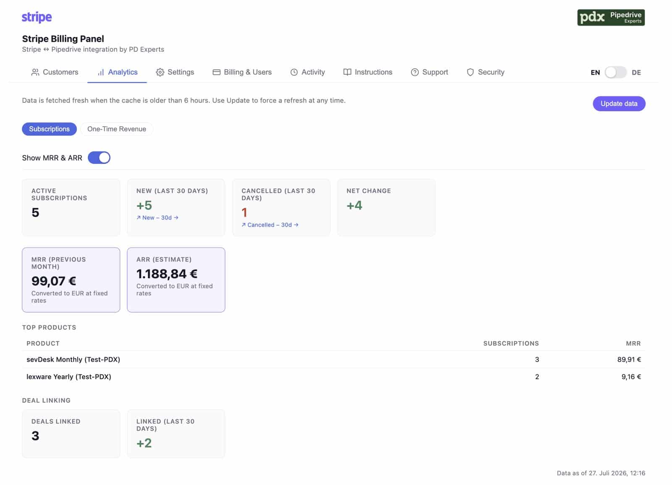Click lexware Yearly subscriptions count 2
This screenshot has width=672, height=485.
537,377
